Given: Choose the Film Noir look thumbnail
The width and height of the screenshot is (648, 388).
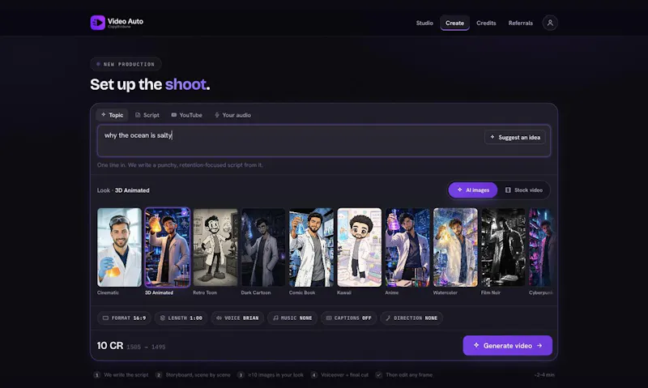Looking at the screenshot, I should pyautogui.click(x=503, y=247).
